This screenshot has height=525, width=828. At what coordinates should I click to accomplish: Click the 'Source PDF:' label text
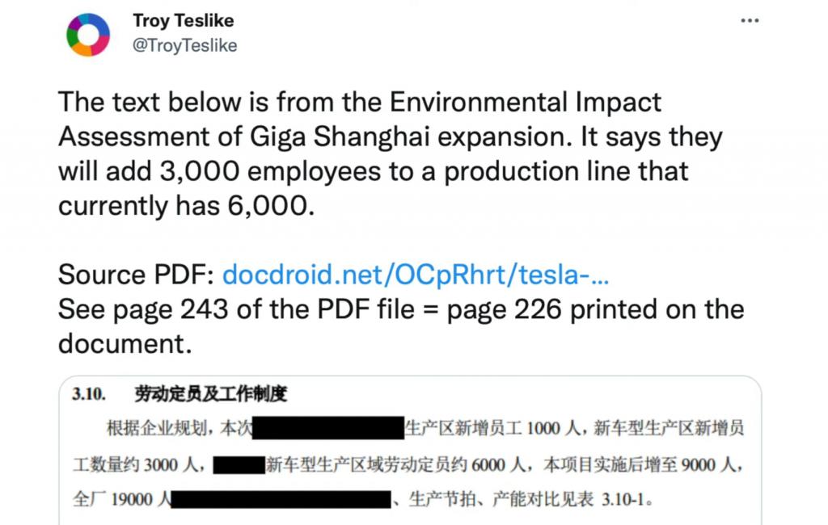136,275
